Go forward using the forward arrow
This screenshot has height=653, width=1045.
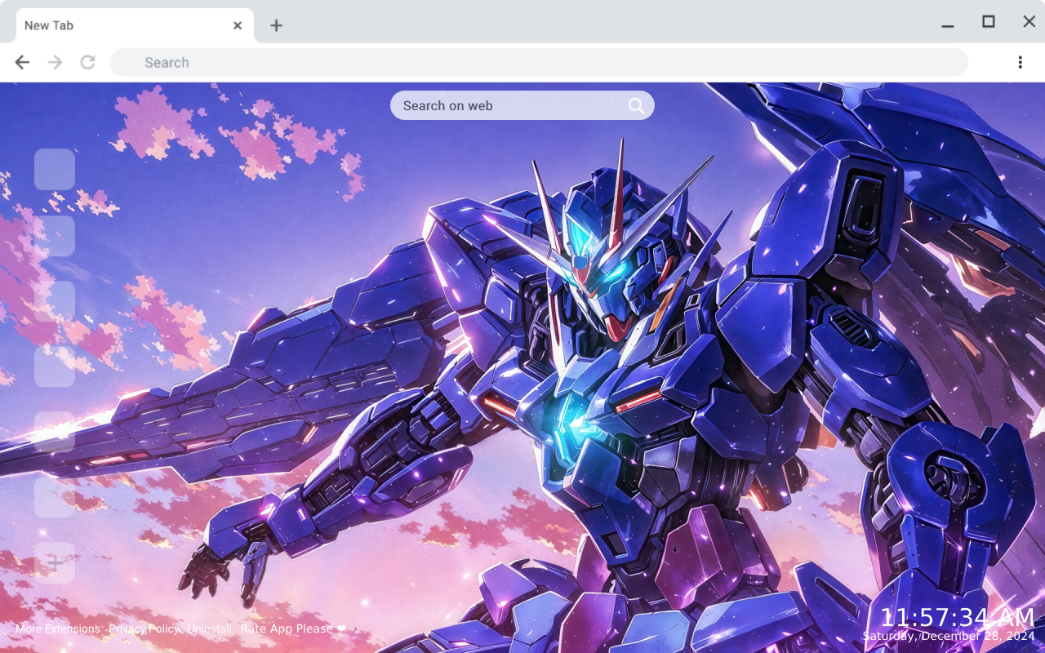point(55,62)
